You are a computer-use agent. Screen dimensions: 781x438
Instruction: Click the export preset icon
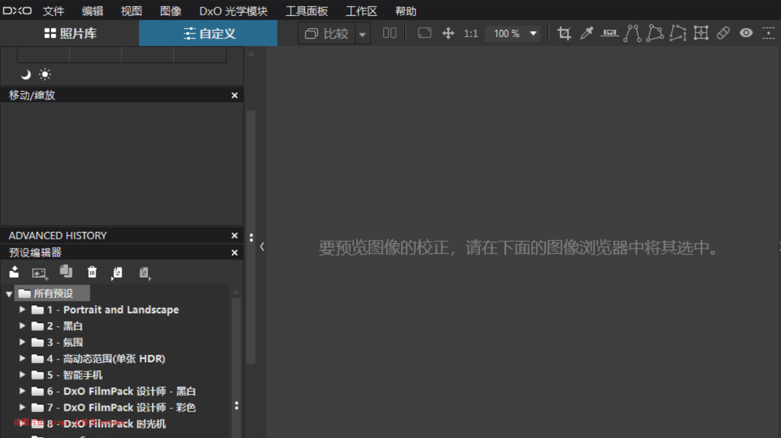tap(117, 273)
